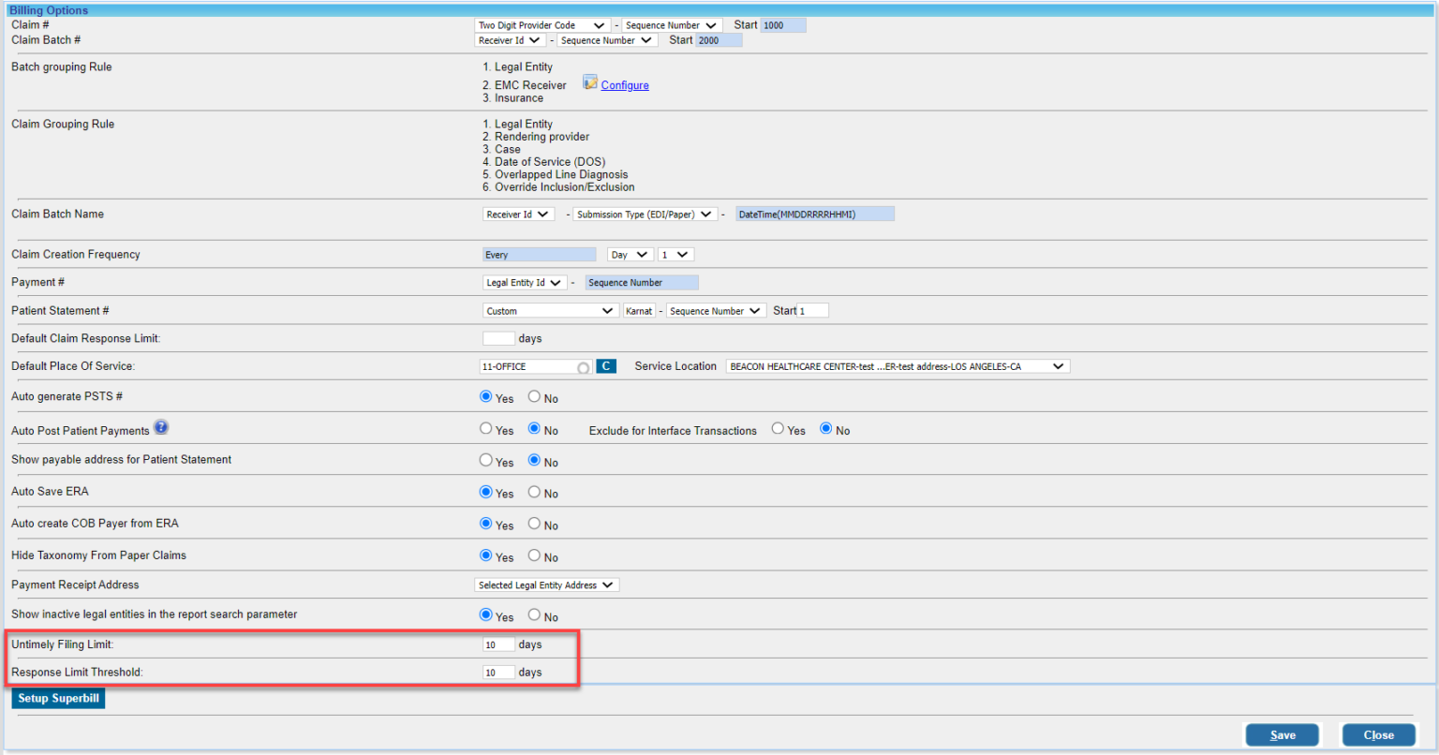
Task: Enable Yes for Exclude for Interface Transactions
Action: 777,429
